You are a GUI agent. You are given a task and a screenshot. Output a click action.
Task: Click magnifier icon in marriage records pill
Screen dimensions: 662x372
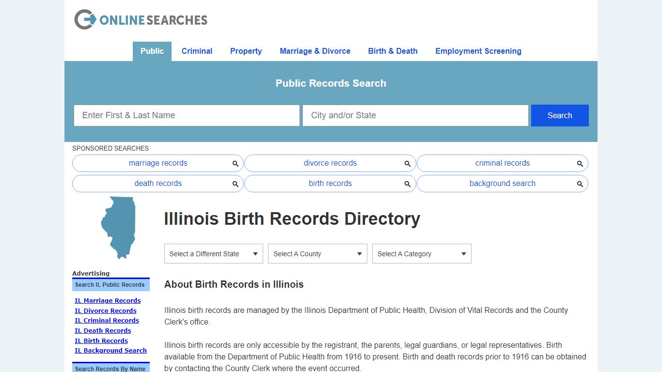click(x=236, y=164)
